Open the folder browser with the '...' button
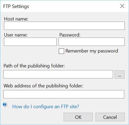Image resolution: width=129 pixels, height=125 pixels. (119, 74)
